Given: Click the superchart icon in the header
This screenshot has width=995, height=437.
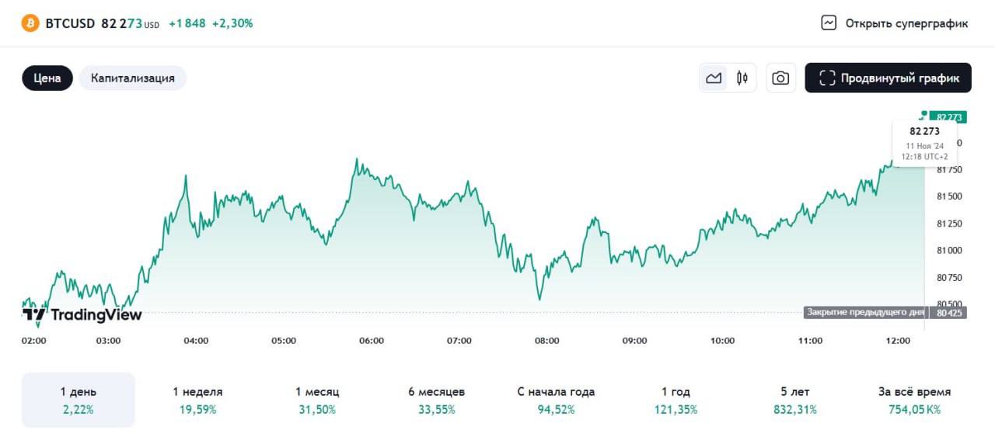Looking at the screenshot, I should (x=829, y=23).
